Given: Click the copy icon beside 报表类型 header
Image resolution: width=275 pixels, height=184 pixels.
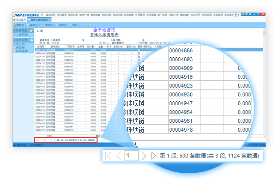Looking at the screenshot, I should pyautogui.click(x=31, y=31).
